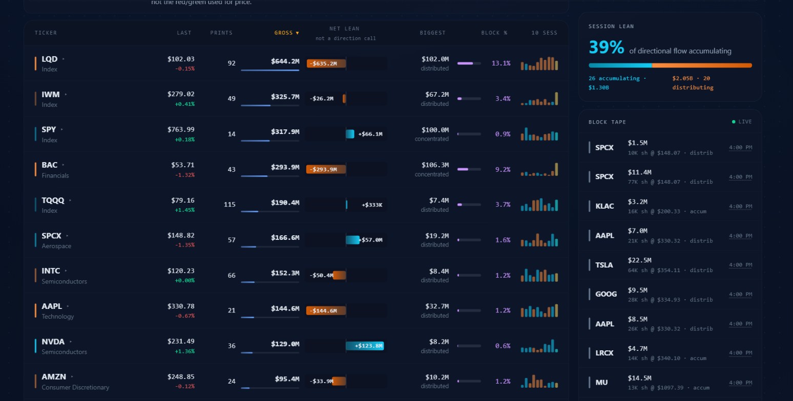The image size is (793, 401).
Task: Sort table by GROSS column
Action: click(x=286, y=33)
